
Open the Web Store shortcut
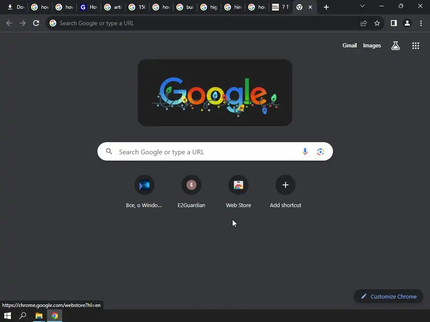pos(239,192)
